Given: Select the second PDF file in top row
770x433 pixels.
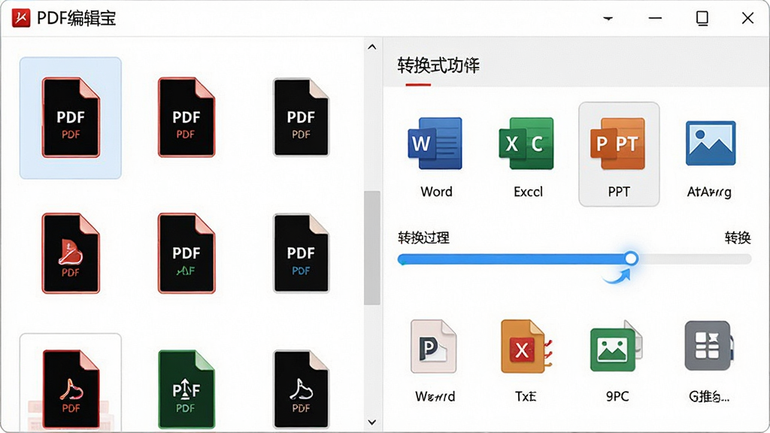Looking at the screenshot, I should (186, 117).
